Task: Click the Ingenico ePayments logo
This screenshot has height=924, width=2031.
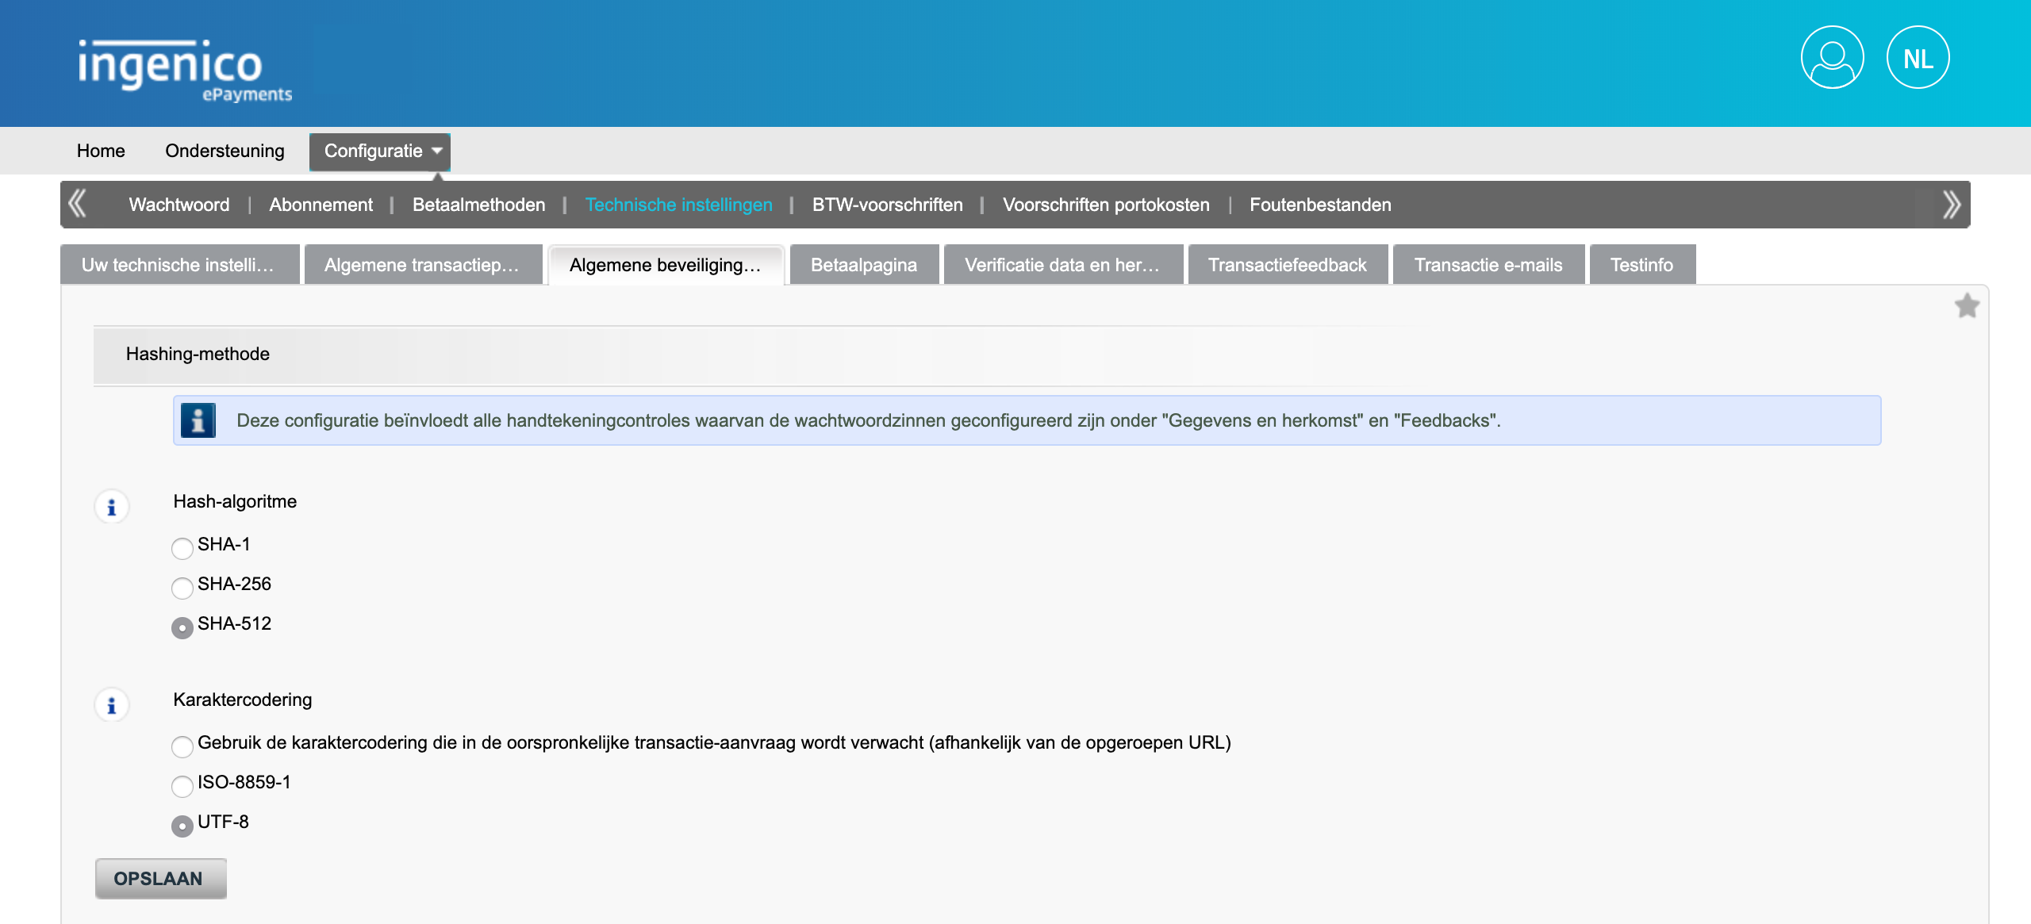Action: [185, 71]
